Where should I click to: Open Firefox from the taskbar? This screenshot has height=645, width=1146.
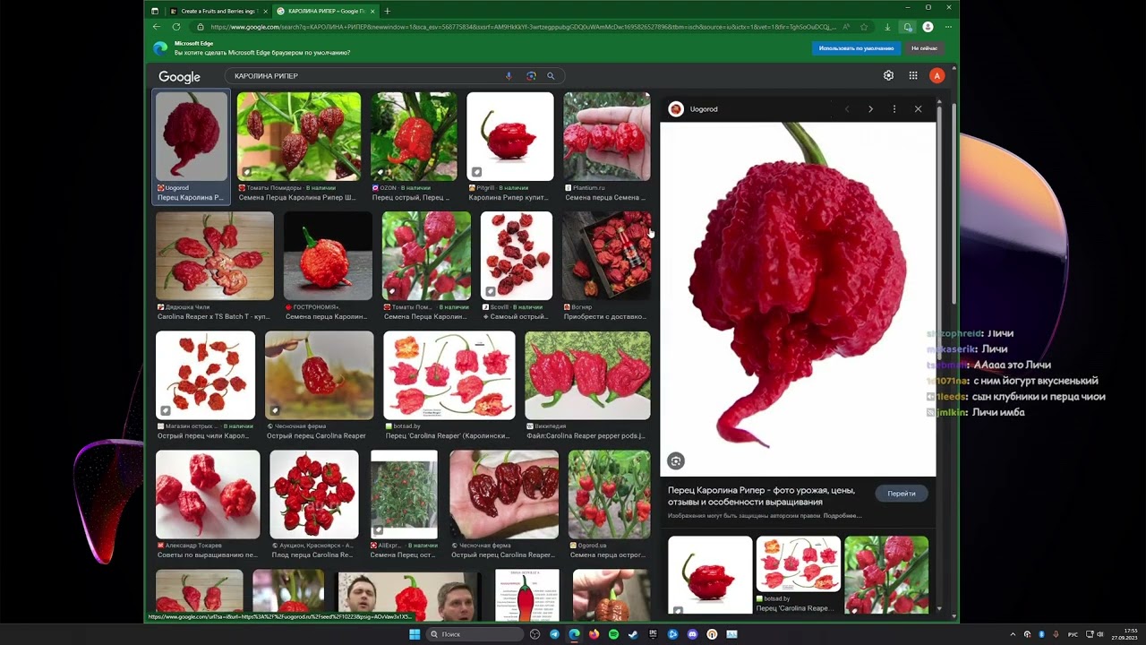click(x=594, y=634)
